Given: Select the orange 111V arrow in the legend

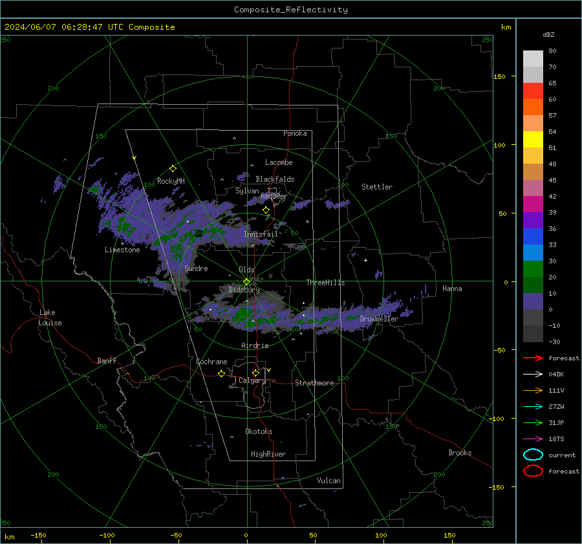Looking at the screenshot, I should pyautogui.click(x=533, y=390).
